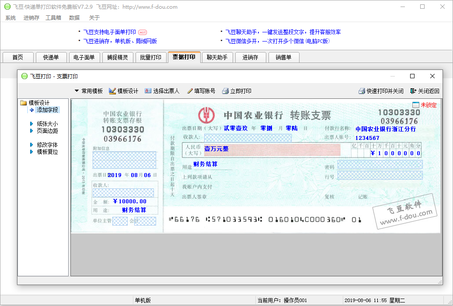Open the 数据 menu
The width and height of the screenshot is (453, 306).
coord(74,17)
